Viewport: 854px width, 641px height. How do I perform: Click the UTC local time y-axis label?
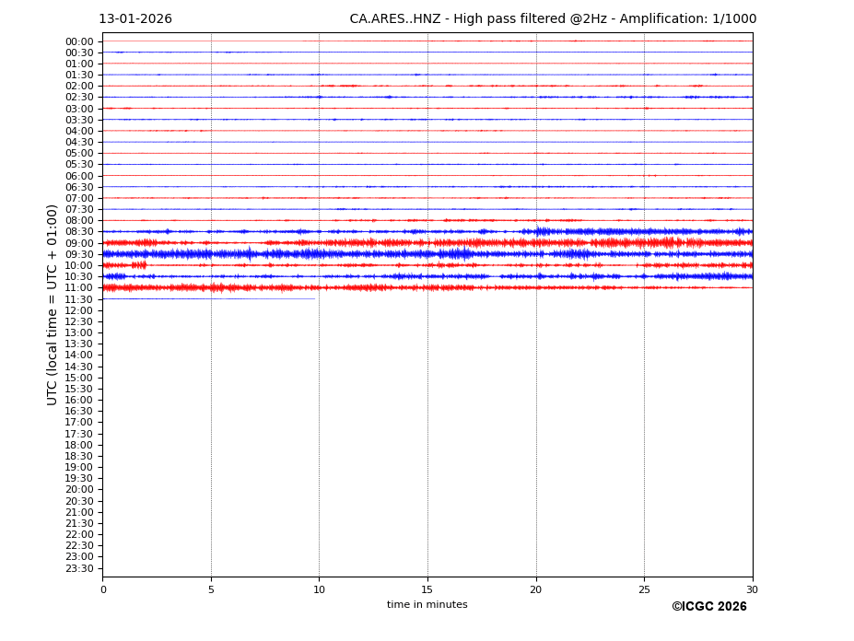click(x=53, y=305)
